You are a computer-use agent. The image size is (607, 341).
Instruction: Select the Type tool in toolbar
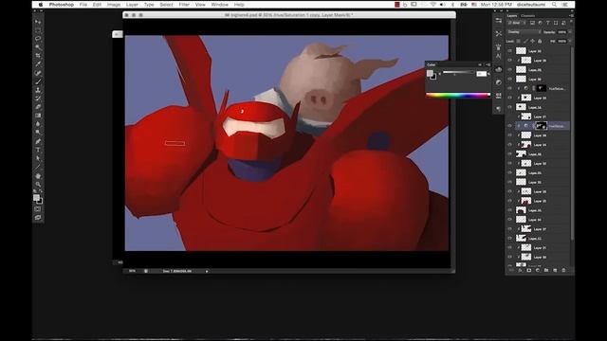(x=38, y=150)
